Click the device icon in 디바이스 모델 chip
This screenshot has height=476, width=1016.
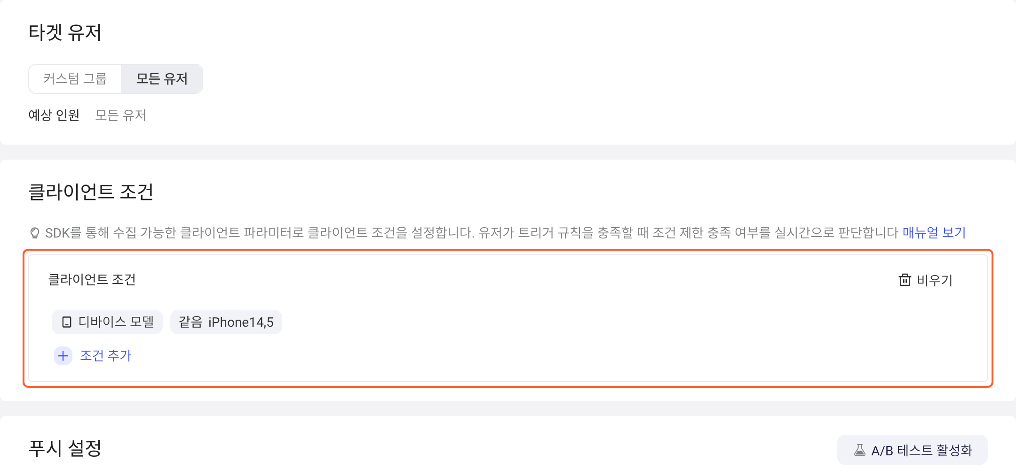pos(67,322)
